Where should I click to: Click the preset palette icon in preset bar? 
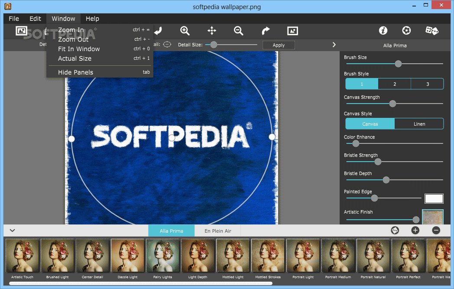click(395, 230)
